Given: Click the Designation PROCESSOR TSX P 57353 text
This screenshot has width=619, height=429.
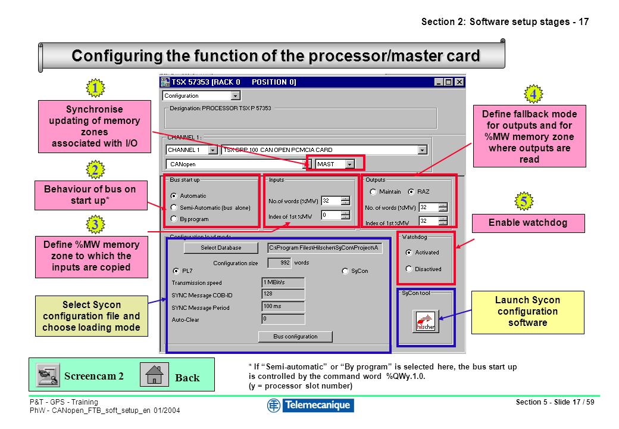Looking at the screenshot, I should click(220, 108).
